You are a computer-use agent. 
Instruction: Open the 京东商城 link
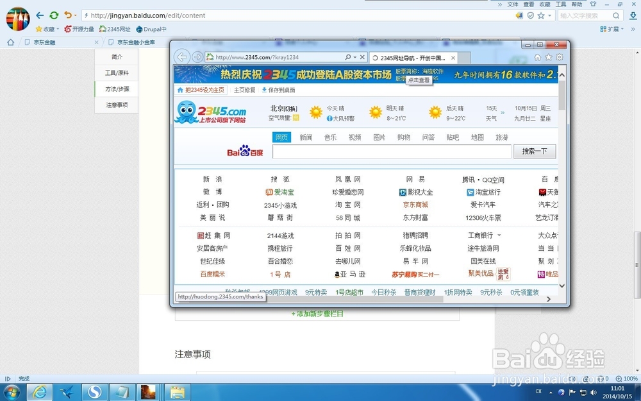point(415,205)
